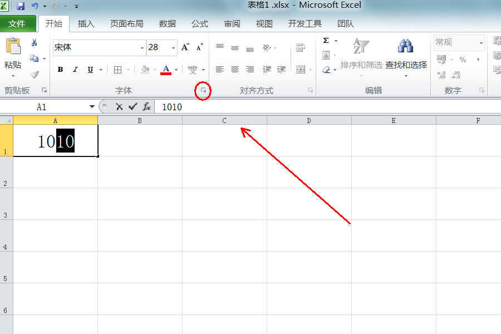Screen dimensions: 501x334
Task: Toggle bold formatting
Action: tap(60, 70)
